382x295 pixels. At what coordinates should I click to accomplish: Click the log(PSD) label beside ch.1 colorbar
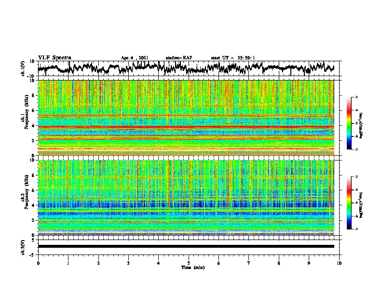coord(361,125)
